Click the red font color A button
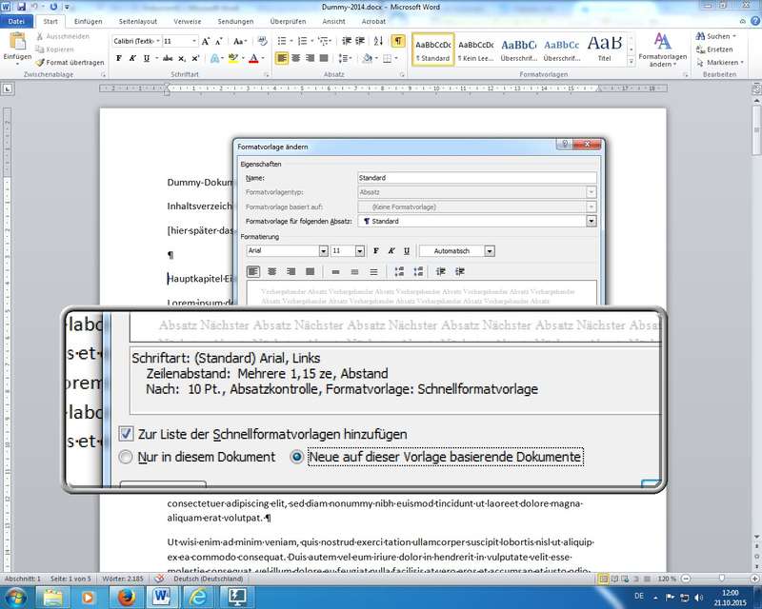762x609 pixels. 253,58
